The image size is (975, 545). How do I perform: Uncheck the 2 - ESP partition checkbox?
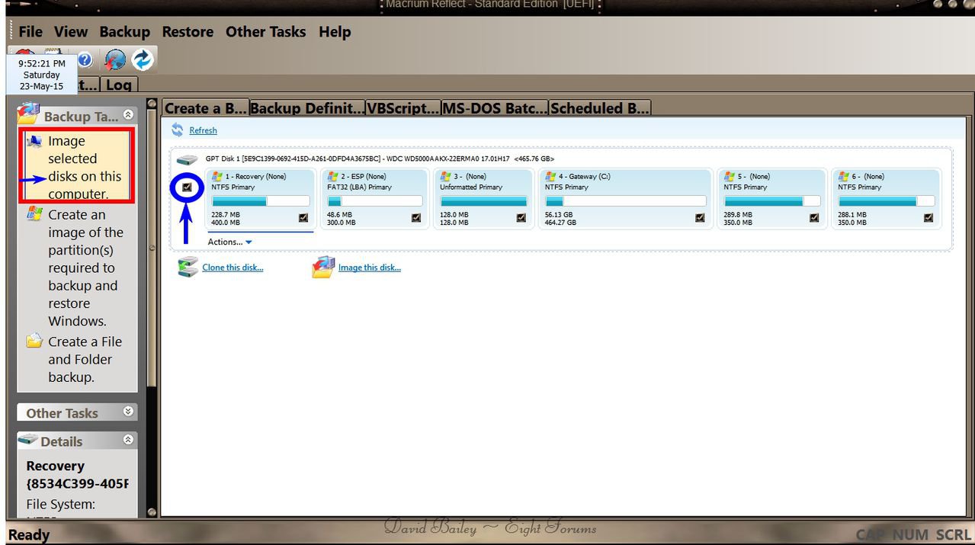pos(416,217)
